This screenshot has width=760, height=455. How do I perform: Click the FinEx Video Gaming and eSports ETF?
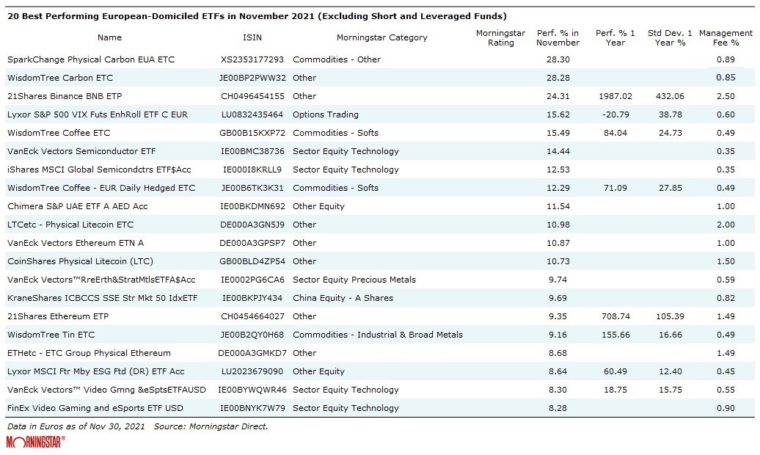(x=95, y=408)
